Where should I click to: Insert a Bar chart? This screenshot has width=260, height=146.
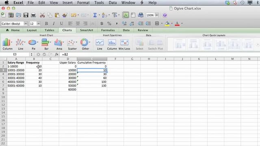click(46, 44)
